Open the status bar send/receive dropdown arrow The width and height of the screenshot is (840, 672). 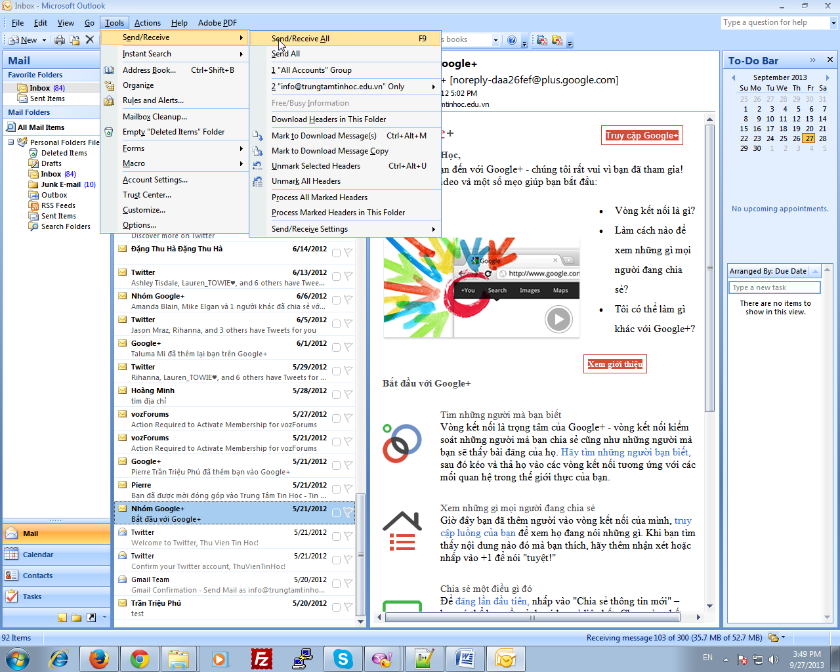(783, 637)
